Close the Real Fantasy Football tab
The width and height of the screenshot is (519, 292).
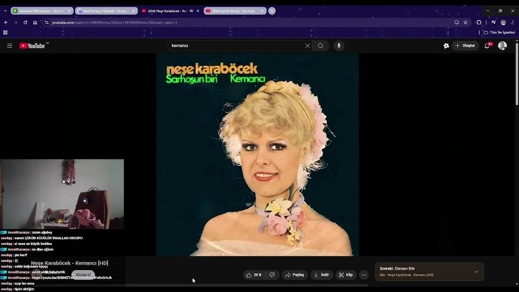pos(133,11)
